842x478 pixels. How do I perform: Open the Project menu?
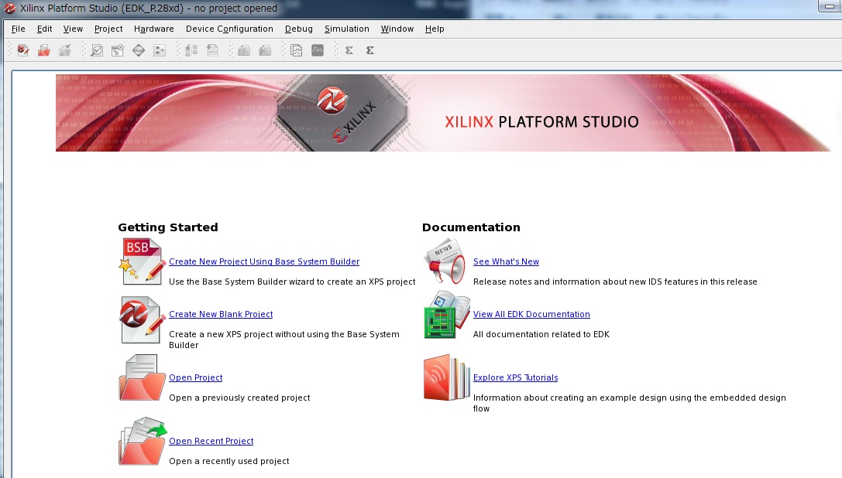[108, 29]
